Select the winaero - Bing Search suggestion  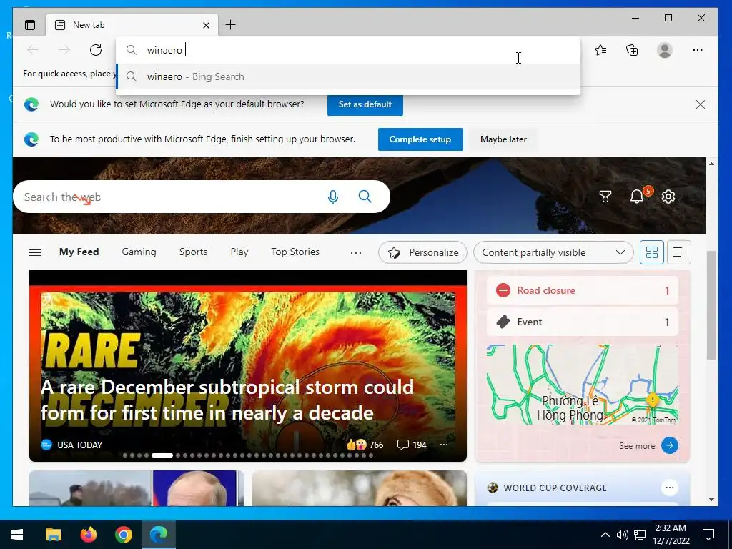(348, 76)
